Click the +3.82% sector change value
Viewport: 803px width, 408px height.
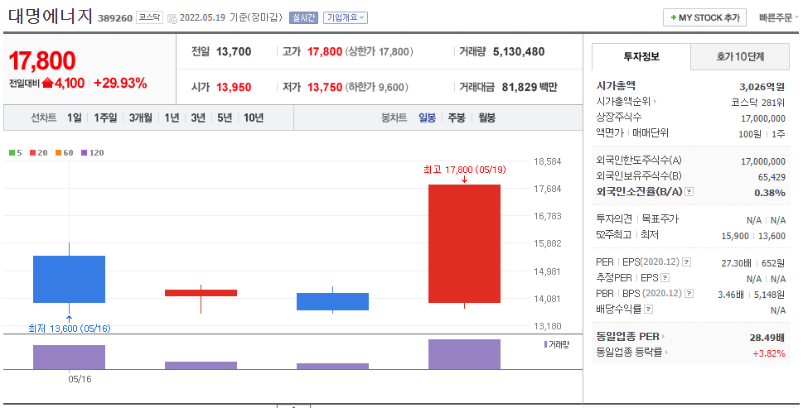[769, 353]
